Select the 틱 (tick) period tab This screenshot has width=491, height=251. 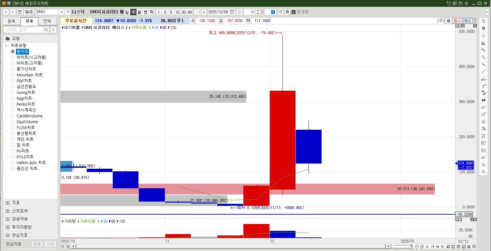[x=152, y=12]
